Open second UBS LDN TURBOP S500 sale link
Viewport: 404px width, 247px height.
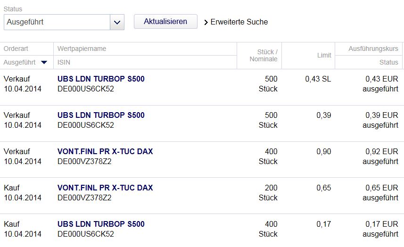click(x=101, y=115)
